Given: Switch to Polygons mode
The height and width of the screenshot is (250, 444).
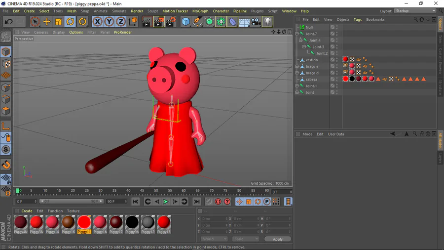Looking at the screenshot, I should pyautogui.click(x=6, y=111).
